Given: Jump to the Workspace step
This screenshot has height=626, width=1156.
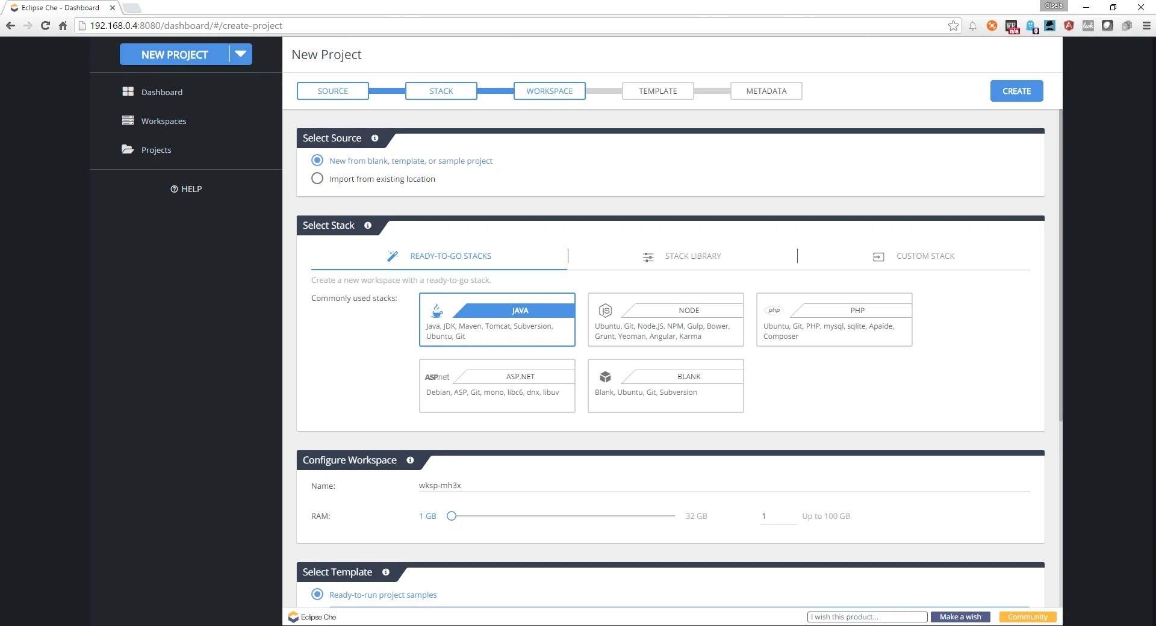Looking at the screenshot, I should click(x=550, y=91).
